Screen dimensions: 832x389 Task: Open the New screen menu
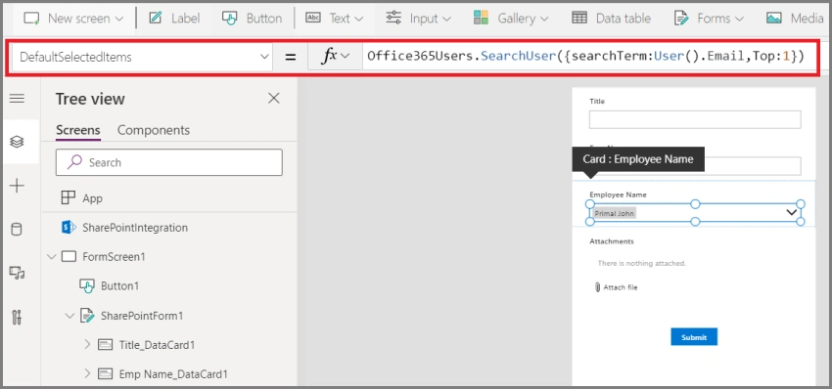[73, 19]
